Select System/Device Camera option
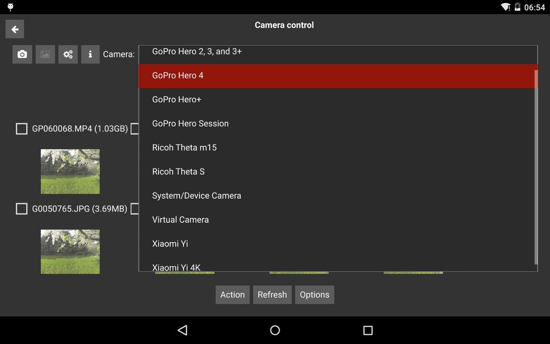Screen dimensions: 550x344 pyautogui.click(x=338, y=196)
